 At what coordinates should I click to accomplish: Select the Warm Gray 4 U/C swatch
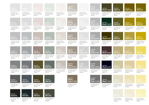[x=61, y=50]
